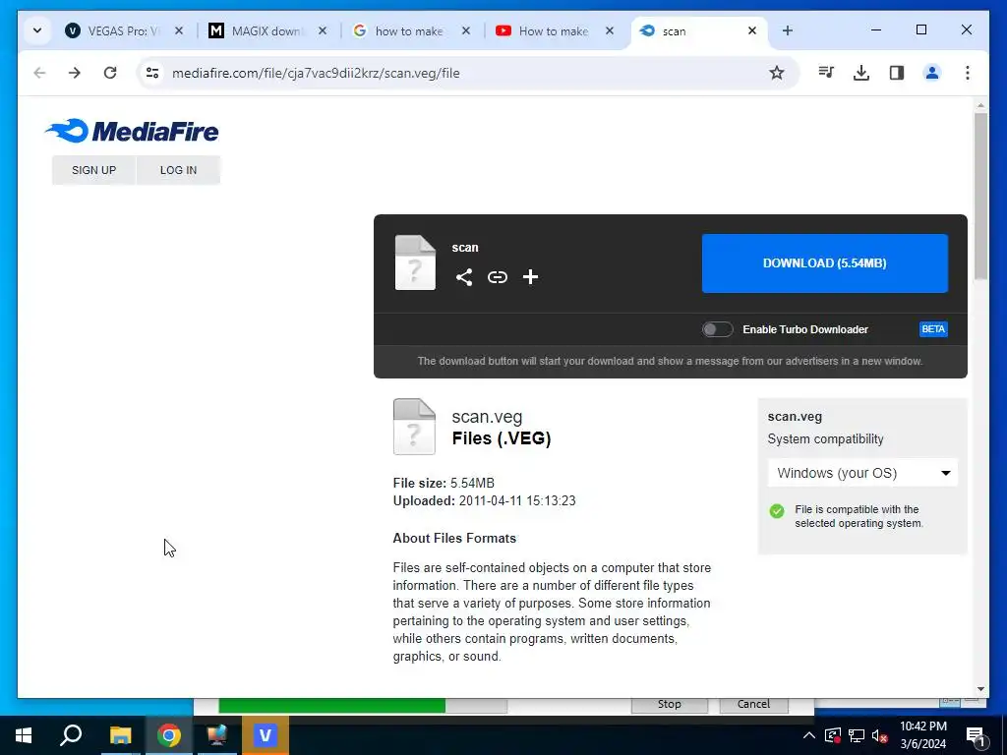Open Chrome downloads icon

pos(861,73)
